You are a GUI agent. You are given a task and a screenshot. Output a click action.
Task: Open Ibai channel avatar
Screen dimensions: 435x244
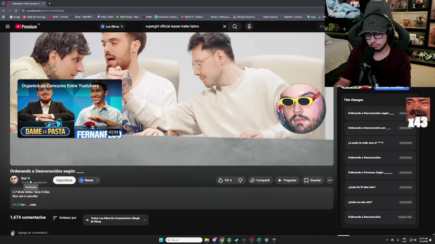pos(14,180)
